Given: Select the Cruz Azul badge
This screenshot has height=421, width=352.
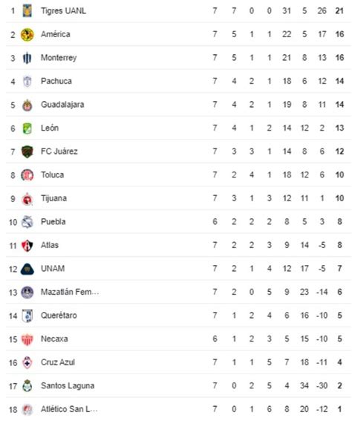Looking at the screenshot, I should (x=27, y=363).
